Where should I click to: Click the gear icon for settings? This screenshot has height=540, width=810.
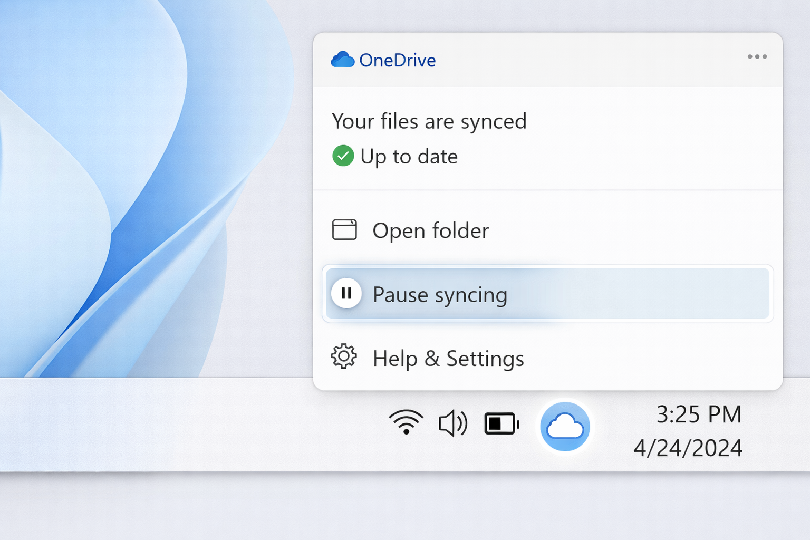344,357
